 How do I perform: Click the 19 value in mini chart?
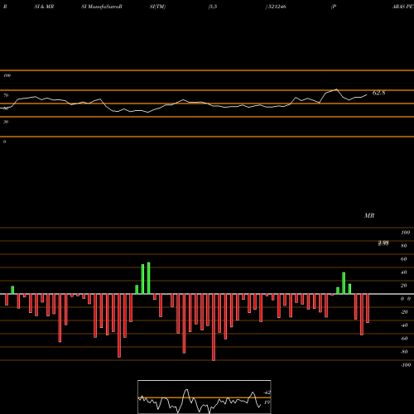point(267,402)
